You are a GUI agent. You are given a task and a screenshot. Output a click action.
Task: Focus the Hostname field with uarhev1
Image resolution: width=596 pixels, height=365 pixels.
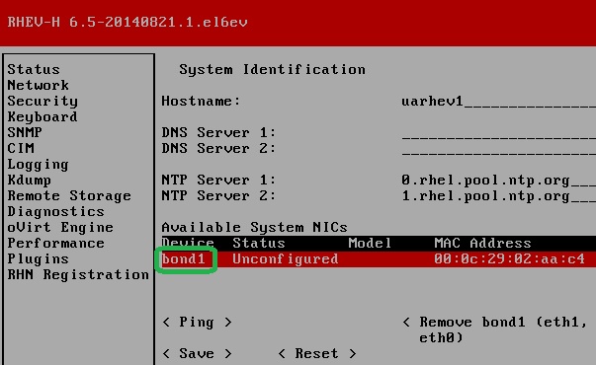tap(498, 102)
